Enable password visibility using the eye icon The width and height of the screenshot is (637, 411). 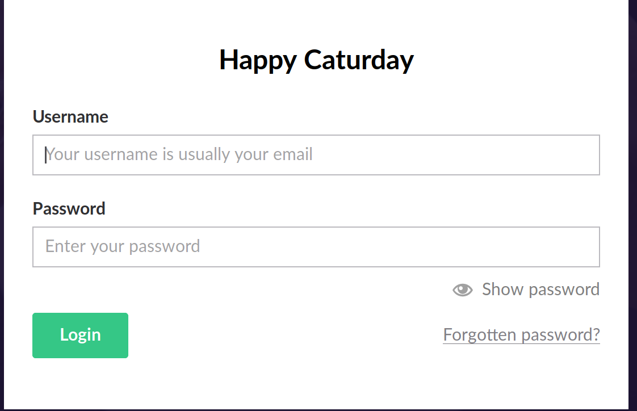point(463,290)
